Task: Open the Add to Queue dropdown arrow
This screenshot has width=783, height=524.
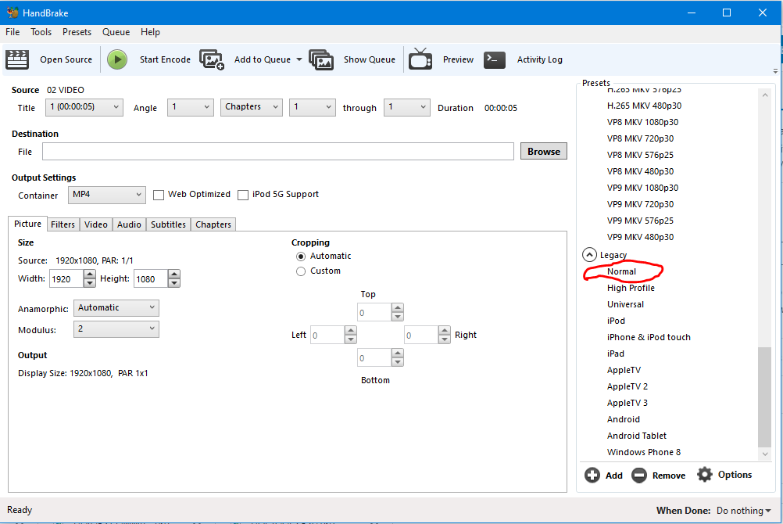Action: coord(299,59)
